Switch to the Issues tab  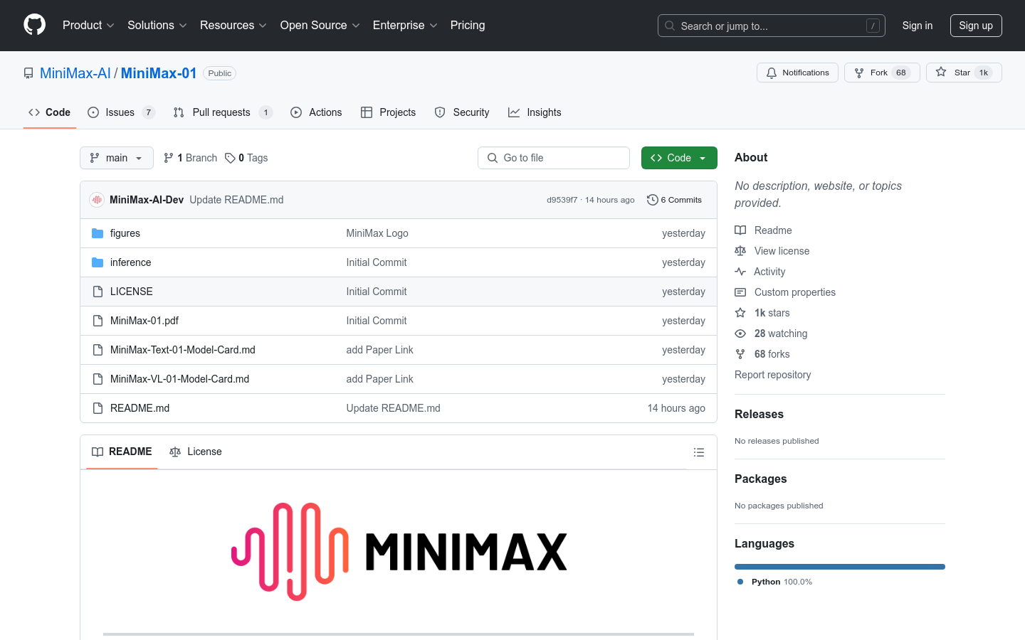[121, 112]
